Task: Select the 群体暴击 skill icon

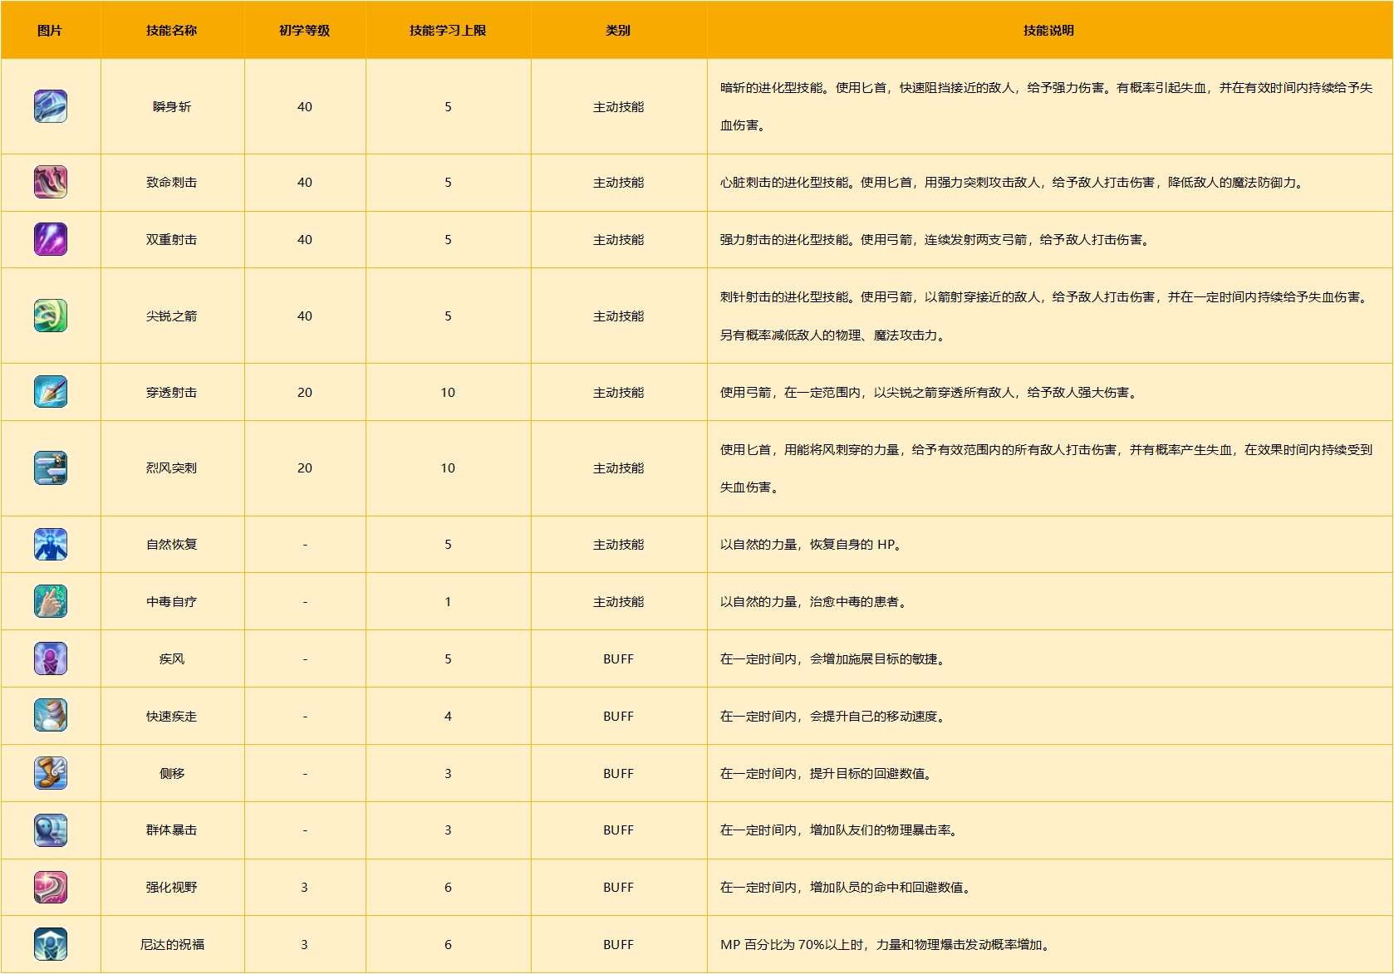Action: (51, 830)
